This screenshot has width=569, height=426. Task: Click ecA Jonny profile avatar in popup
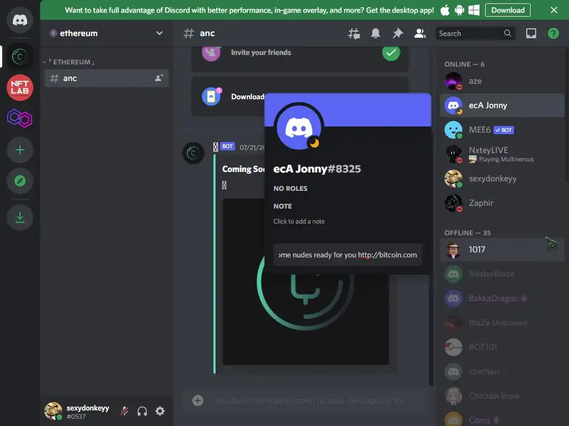click(298, 127)
